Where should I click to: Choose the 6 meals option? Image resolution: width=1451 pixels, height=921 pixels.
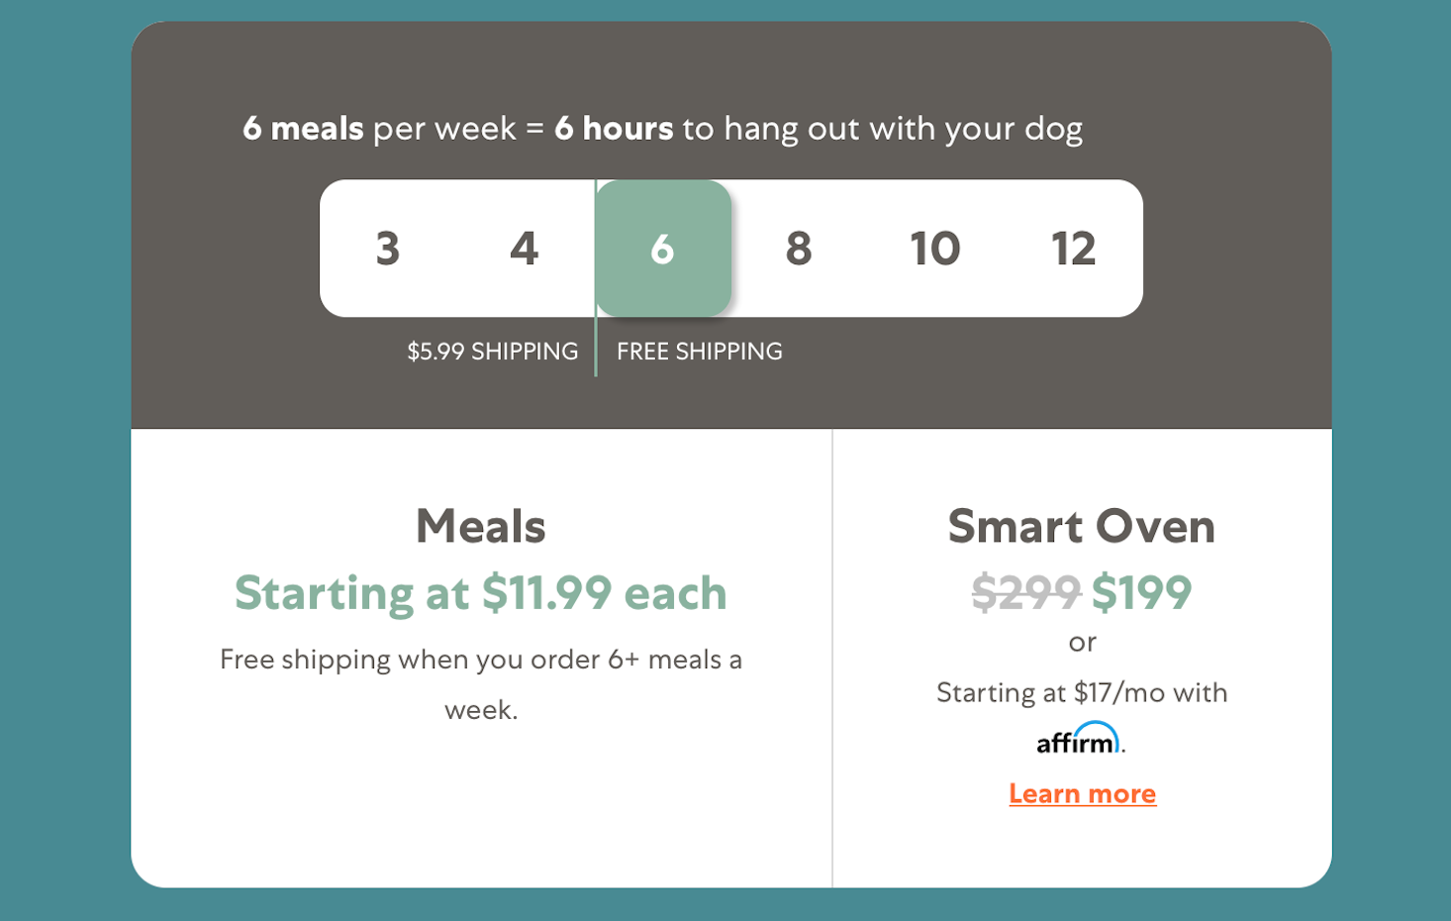[x=663, y=249]
